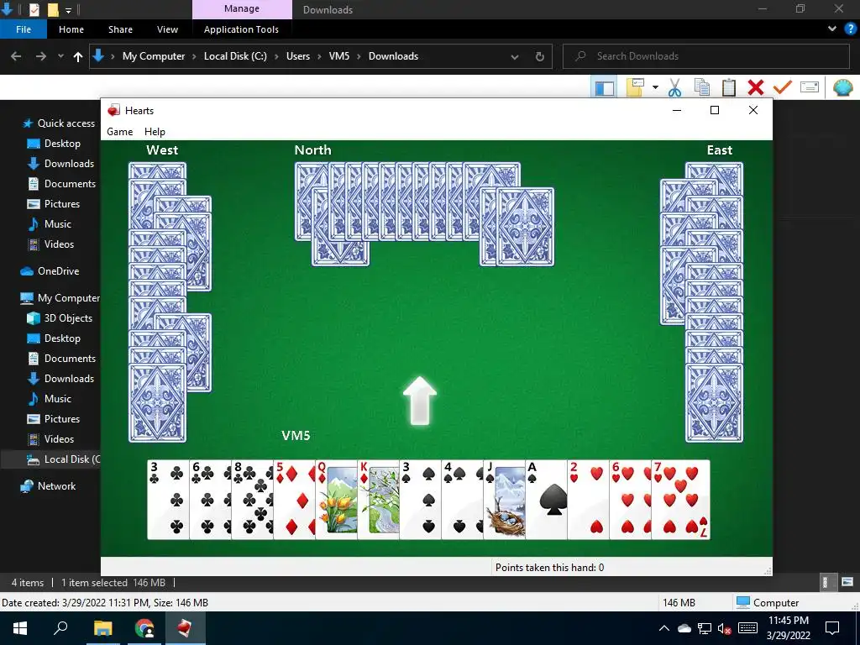Click the blue shell icon
This screenshot has height=645, width=860.
843,87
